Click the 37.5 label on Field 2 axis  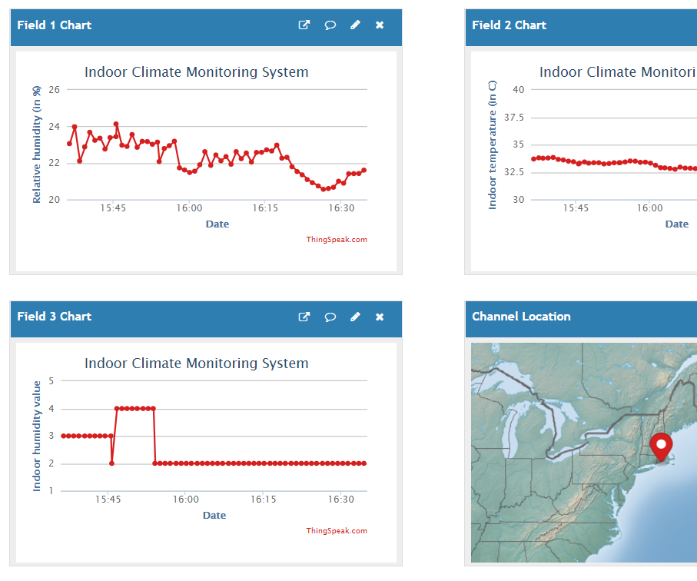[x=514, y=118]
